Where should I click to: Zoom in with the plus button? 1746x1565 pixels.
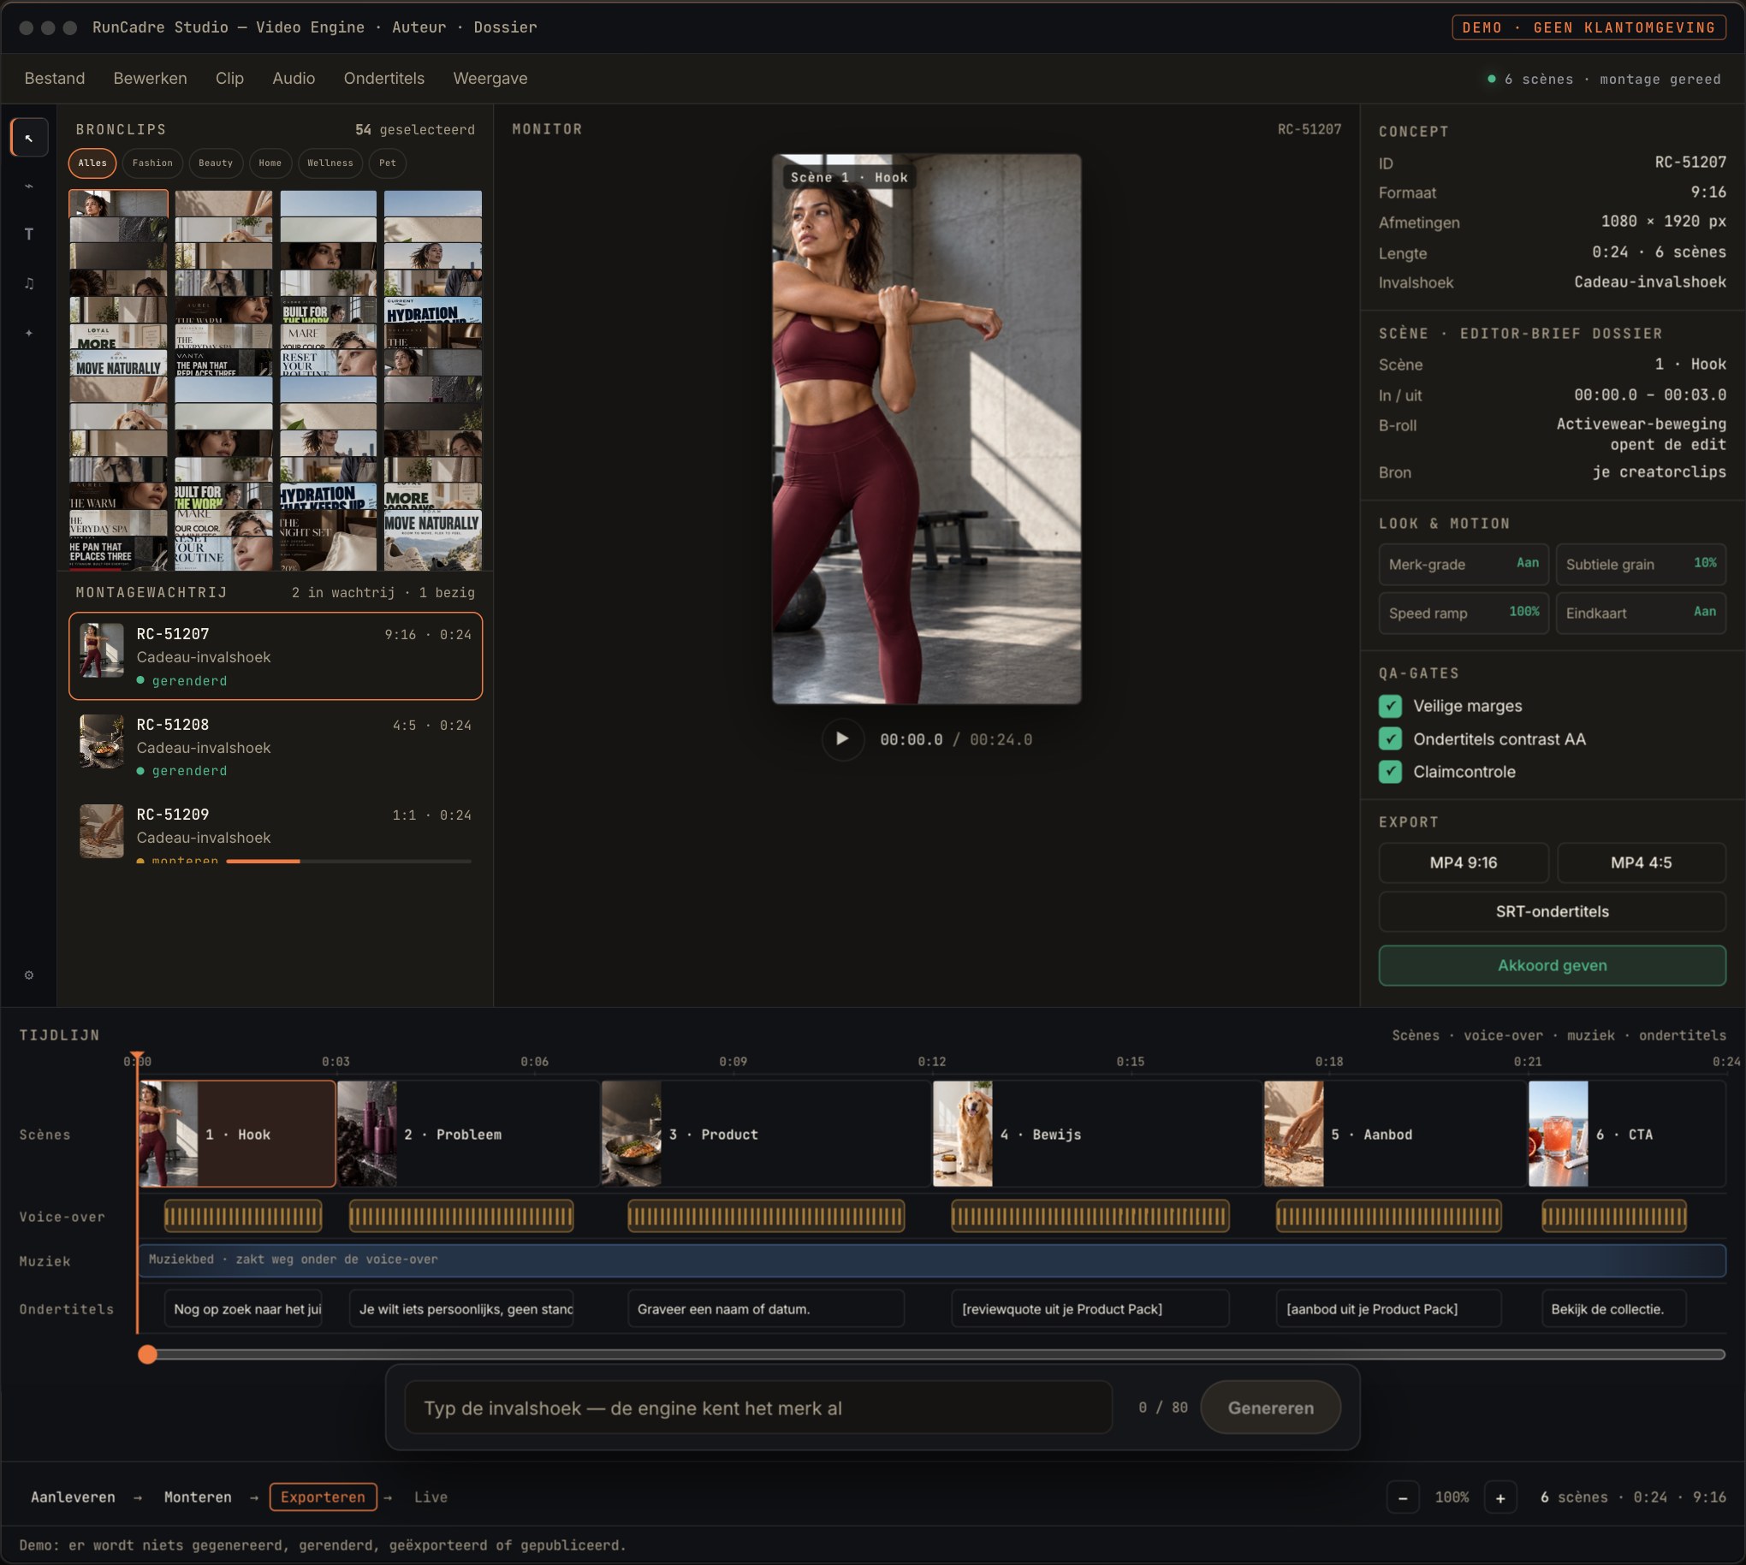(1500, 1498)
